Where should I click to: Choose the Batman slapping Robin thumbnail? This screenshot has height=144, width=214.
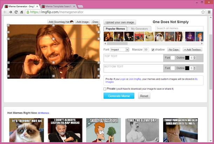coord(139,36)
